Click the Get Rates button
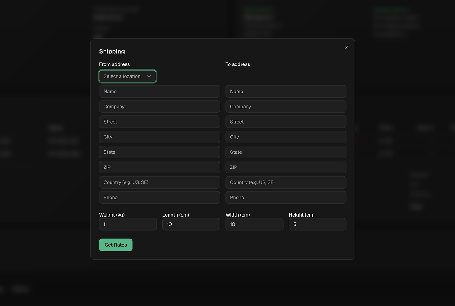Screen dimensions: 455x306 [x=116, y=245]
